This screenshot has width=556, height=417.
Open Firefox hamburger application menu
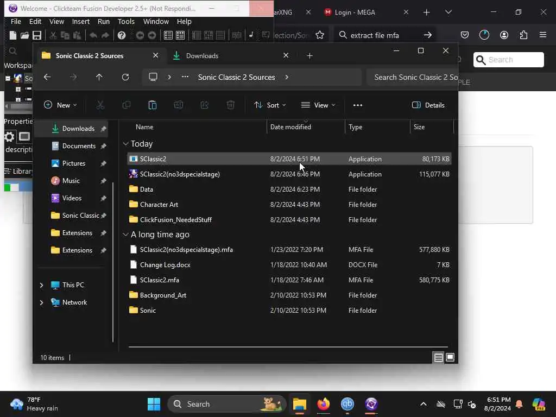tap(543, 35)
